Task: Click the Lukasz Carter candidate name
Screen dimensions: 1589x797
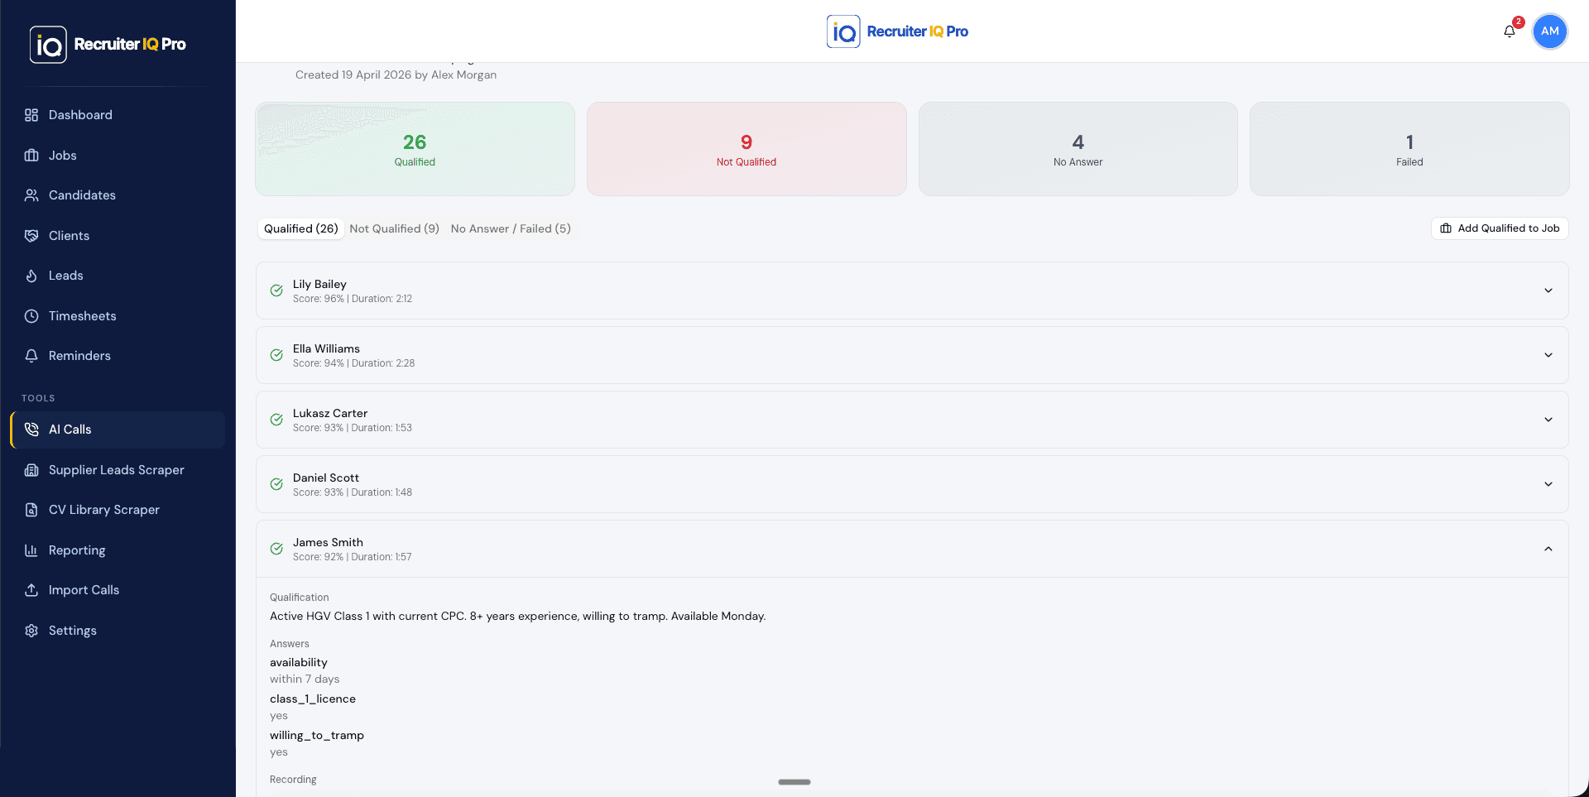Action: (x=330, y=413)
